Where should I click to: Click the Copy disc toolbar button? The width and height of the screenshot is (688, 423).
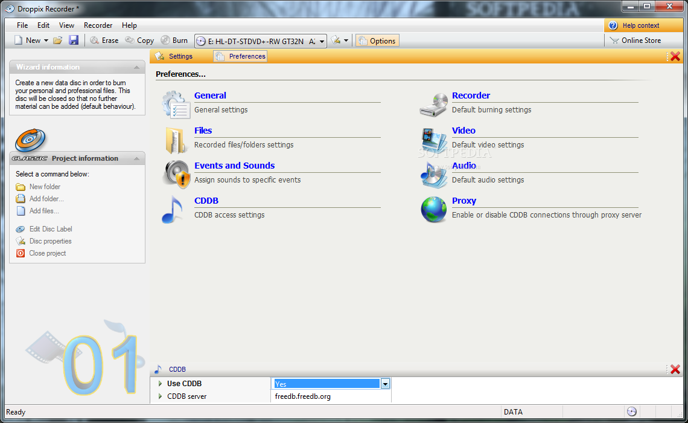point(139,40)
